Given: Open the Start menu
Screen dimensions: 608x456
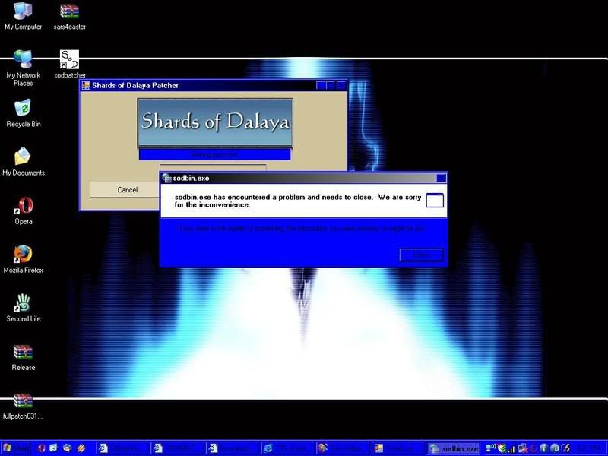Looking at the screenshot, I should 16,448.
